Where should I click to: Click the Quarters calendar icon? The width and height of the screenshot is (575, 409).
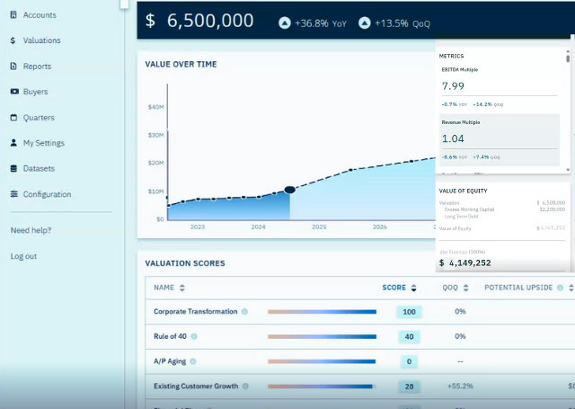[x=13, y=118]
